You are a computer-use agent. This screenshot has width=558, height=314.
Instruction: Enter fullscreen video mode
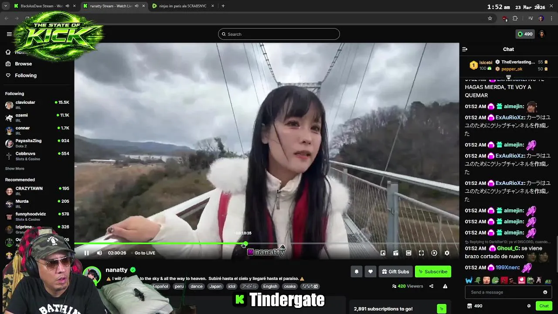point(421,253)
